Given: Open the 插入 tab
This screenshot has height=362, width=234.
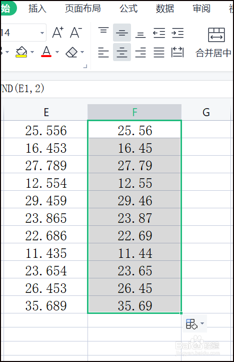Looking at the screenshot, I should [x=37, y=9].
